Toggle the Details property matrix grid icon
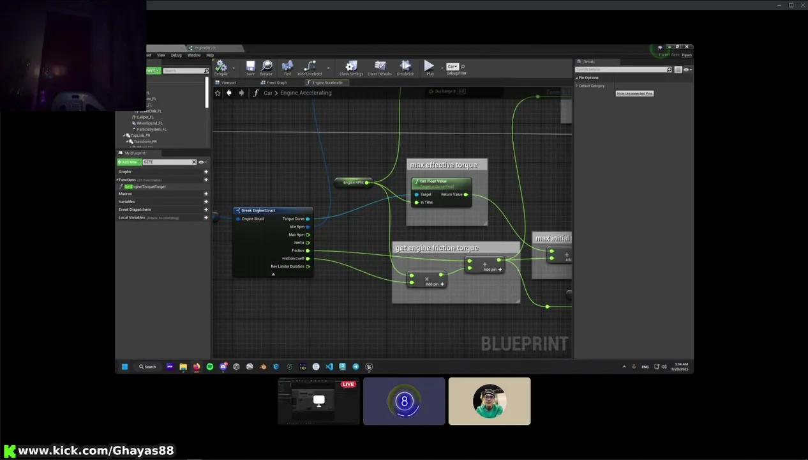 tap(678, 70)
